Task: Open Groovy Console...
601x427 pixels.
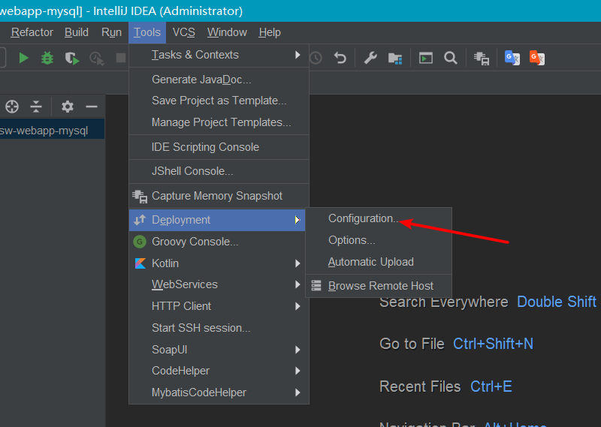Action: coord(219,242)
